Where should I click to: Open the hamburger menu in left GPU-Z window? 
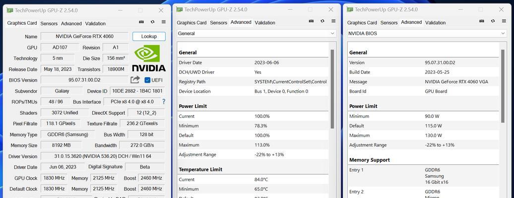[x=164, y=22]
